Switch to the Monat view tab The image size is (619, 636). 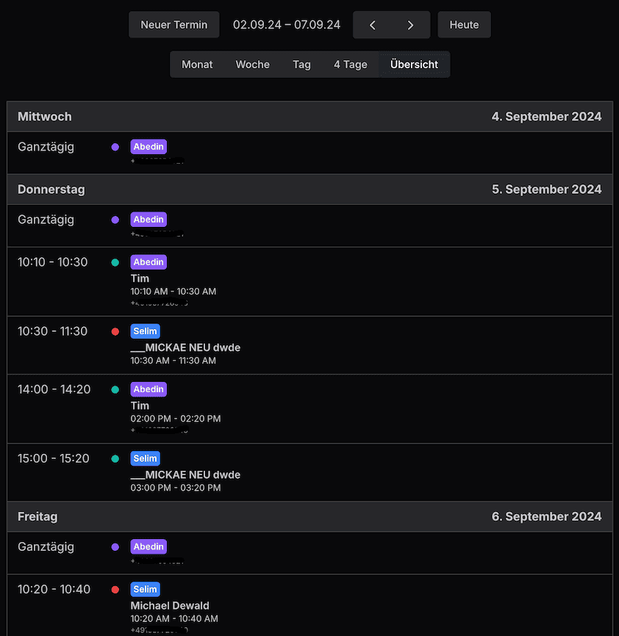[x=197, y=65]
